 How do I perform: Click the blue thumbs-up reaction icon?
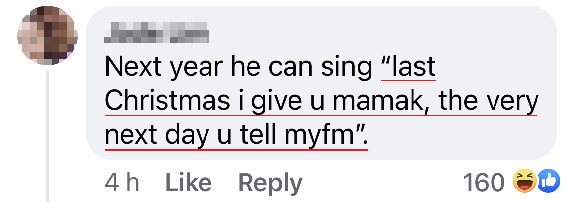click(547, 183)
